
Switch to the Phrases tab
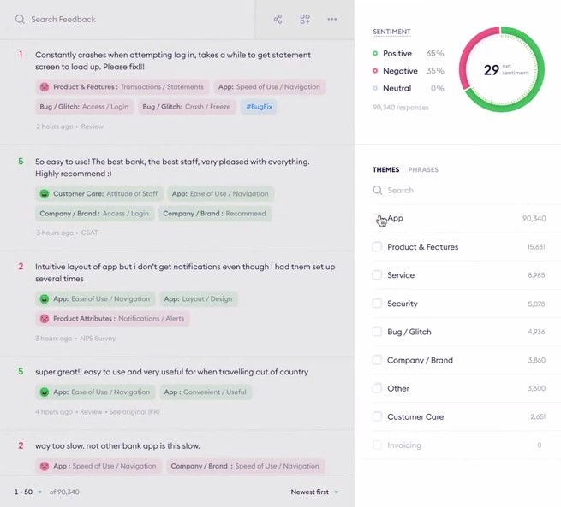point(423,169)
